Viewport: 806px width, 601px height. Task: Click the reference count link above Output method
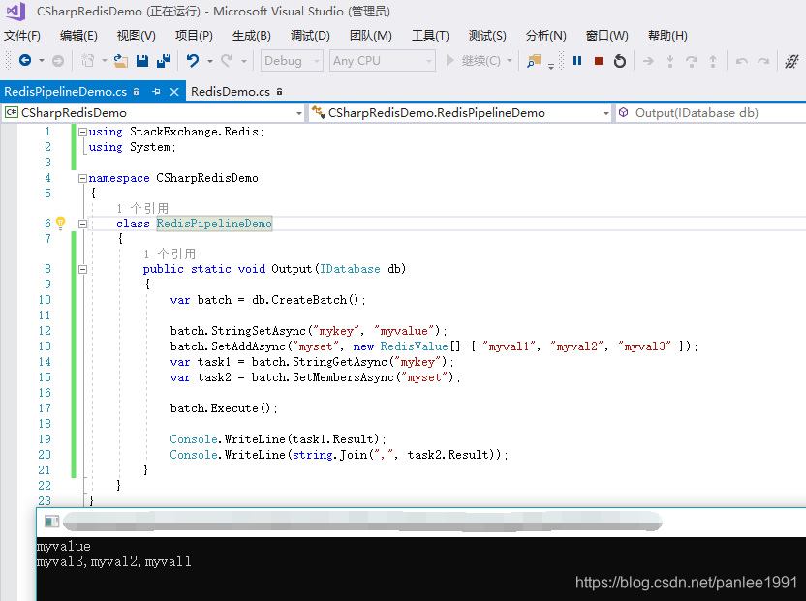(170, 254)
